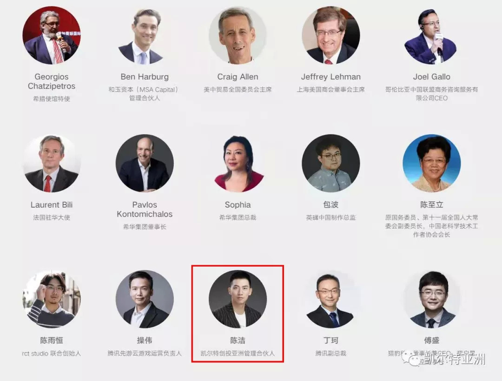The width and height of the screenshot is (502, 381).
Task: Select 陈雨恒's profile photo
Action: tap(52, 299)
